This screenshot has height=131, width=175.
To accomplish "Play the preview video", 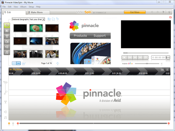I will point(124,57).
